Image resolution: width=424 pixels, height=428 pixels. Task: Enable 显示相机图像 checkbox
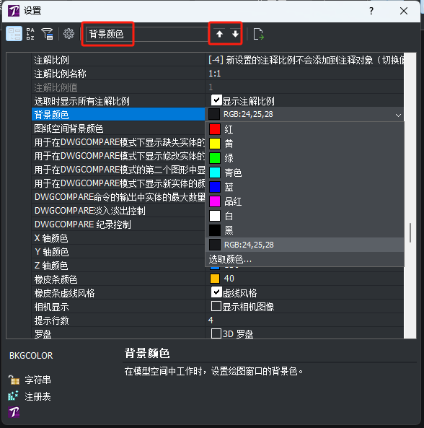216,306
